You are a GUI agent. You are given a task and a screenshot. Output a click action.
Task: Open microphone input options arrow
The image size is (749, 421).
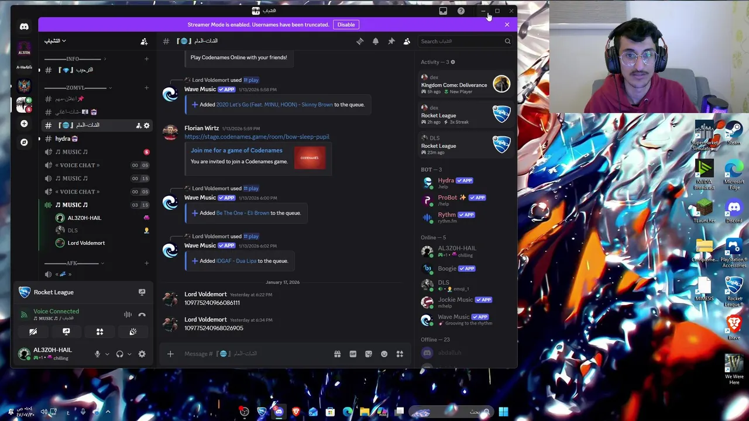(x=106, y=354)
